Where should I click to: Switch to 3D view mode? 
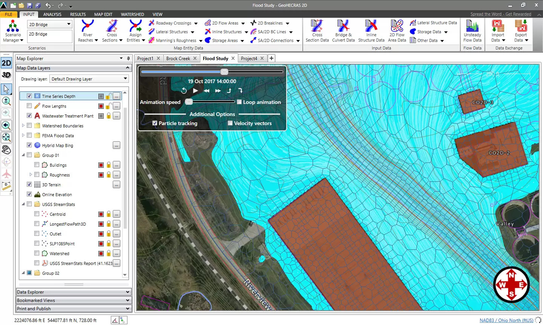point(6,75)
